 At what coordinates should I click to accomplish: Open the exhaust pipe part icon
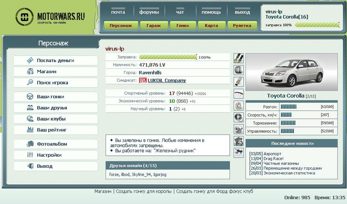pyautogui.click(x=238, y=82)
